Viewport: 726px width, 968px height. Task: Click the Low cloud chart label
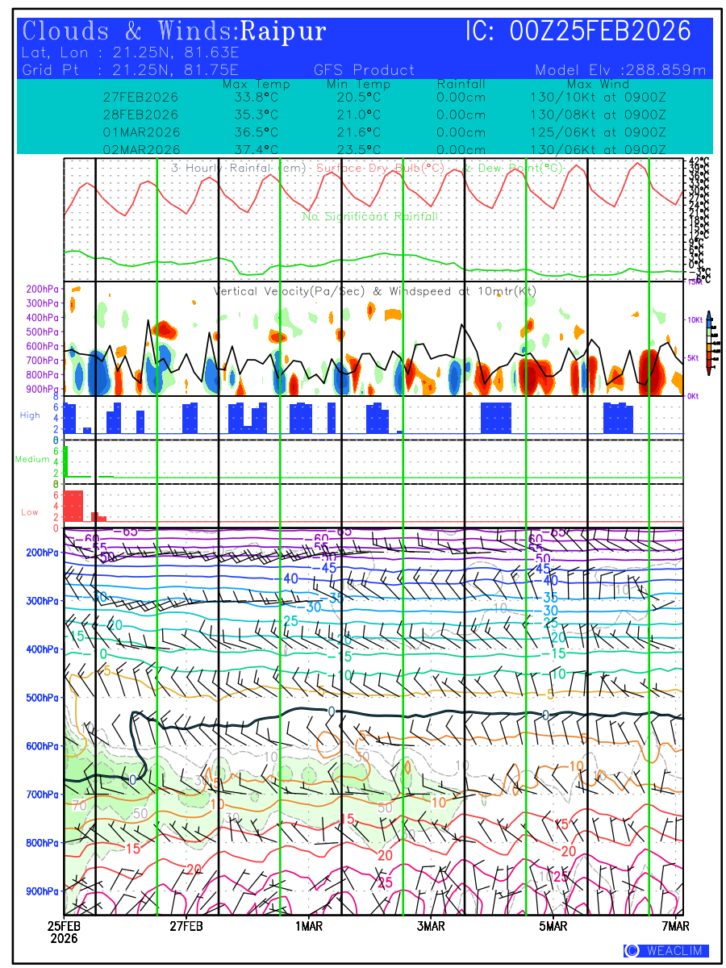point(30,512)
